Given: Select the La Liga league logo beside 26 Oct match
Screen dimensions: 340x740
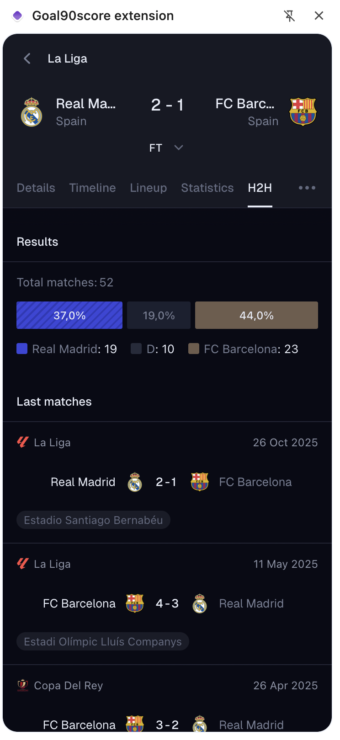Looking at the screenshot, I should point(22,442).
